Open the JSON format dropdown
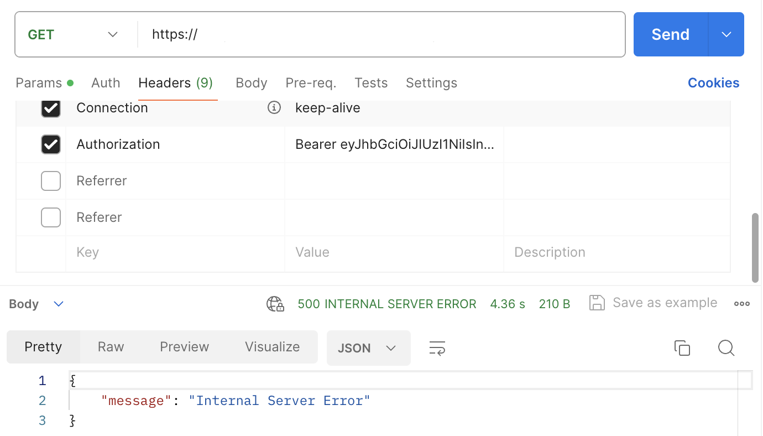Screen dimensions: 763x436 368,348
